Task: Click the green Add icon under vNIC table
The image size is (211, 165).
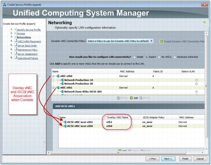Action: point(131,98)
